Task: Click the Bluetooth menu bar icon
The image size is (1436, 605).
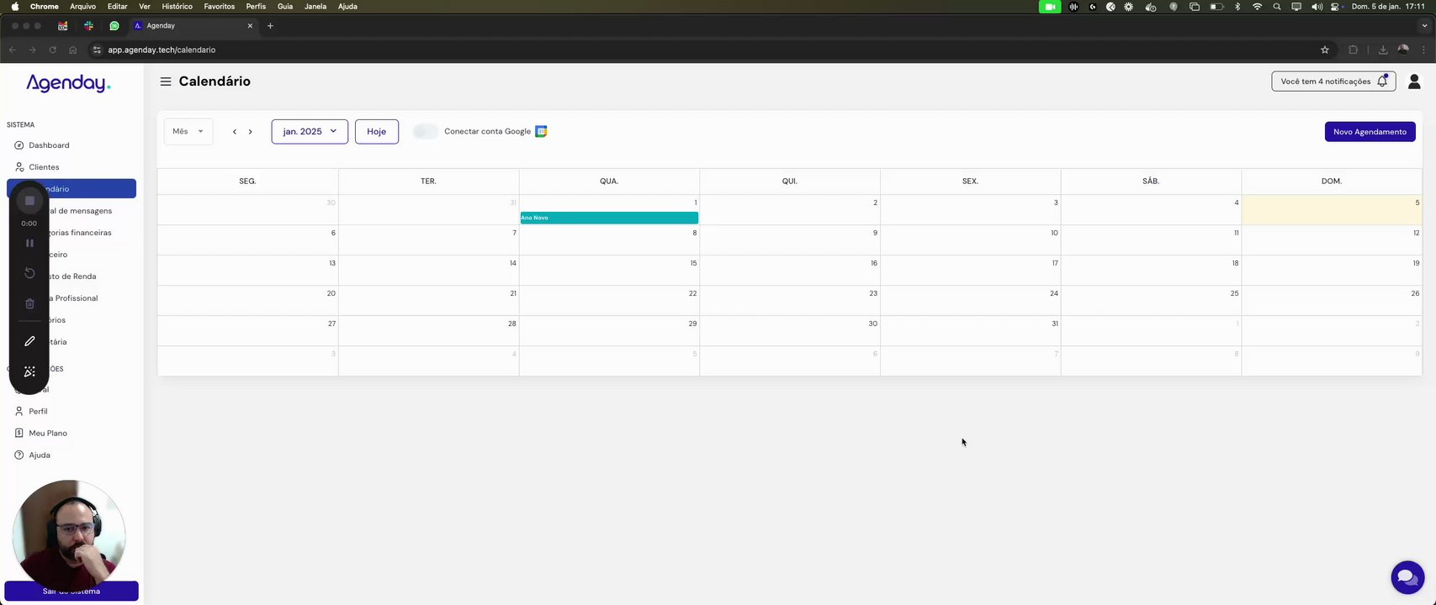Action: [x=1237, y=7]
